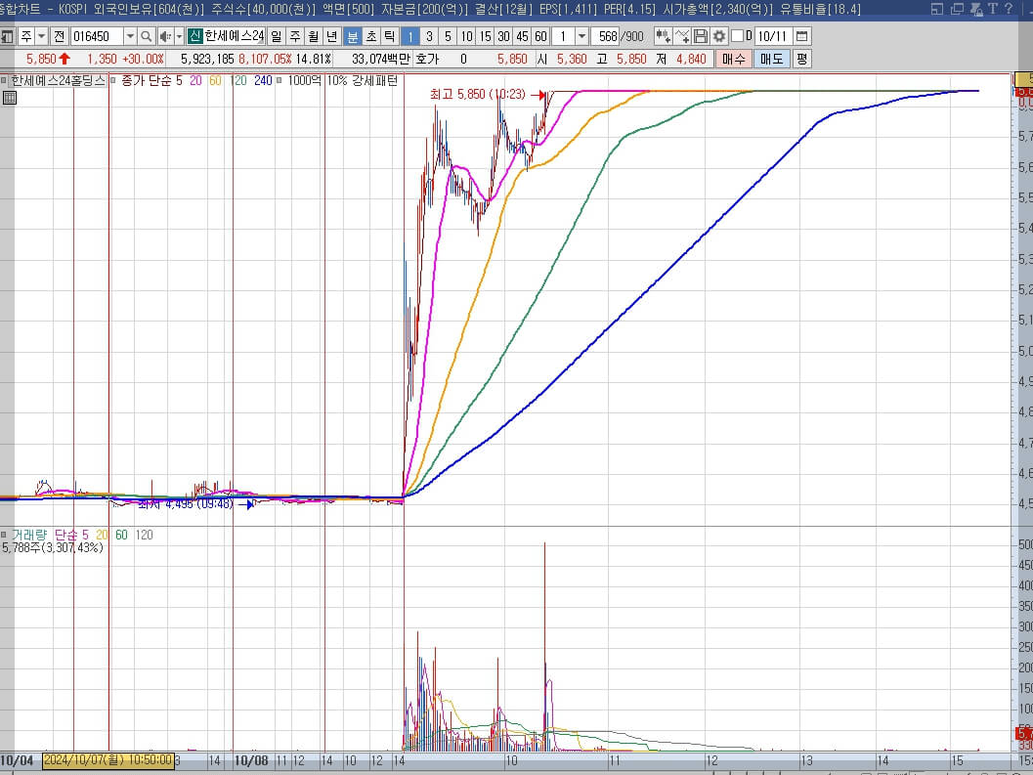Expand the 주 market type dropdown arrow
Image resolution: width=1033 pixels, height=775 pixels.
41,35
